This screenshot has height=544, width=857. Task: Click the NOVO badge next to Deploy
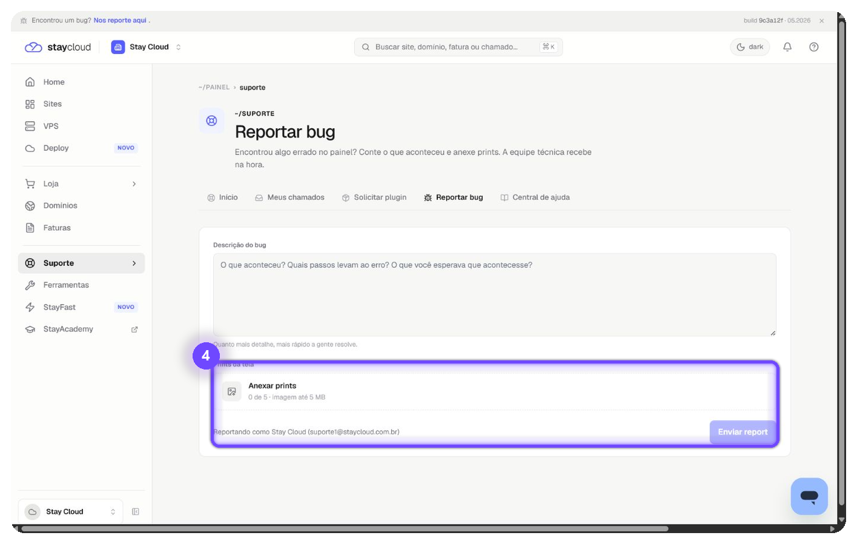[x=126, y=148]
